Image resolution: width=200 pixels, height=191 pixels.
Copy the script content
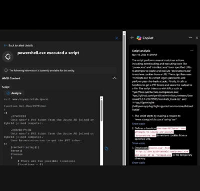click(x=107, y=148)
